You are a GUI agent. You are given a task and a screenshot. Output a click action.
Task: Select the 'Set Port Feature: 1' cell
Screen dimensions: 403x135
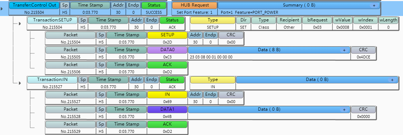point(195,12)
